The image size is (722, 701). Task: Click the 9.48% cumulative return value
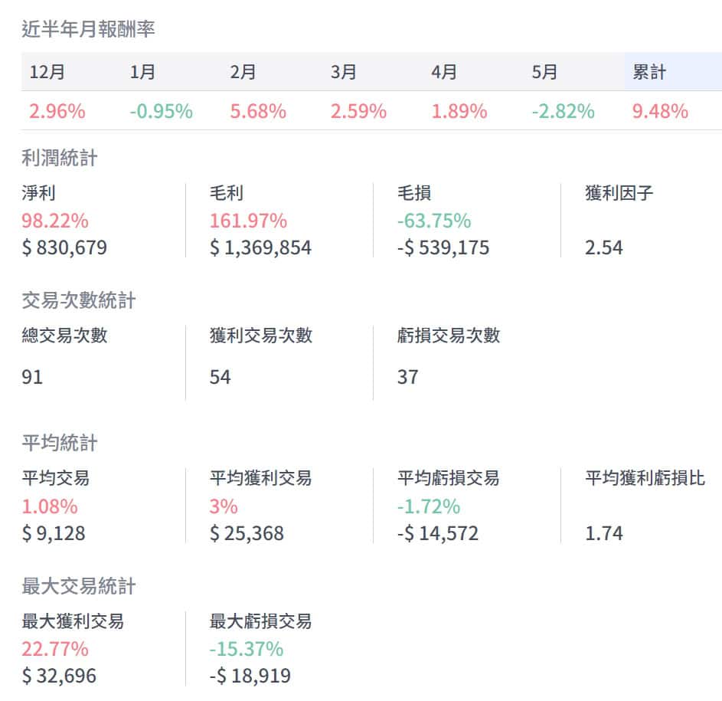point(660,112)
